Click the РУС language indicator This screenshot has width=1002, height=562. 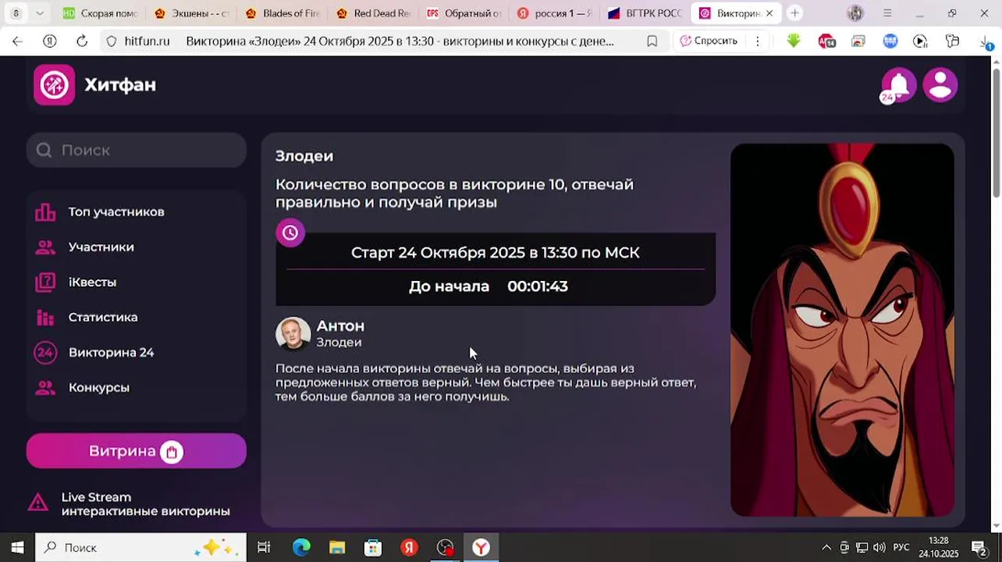901,547
